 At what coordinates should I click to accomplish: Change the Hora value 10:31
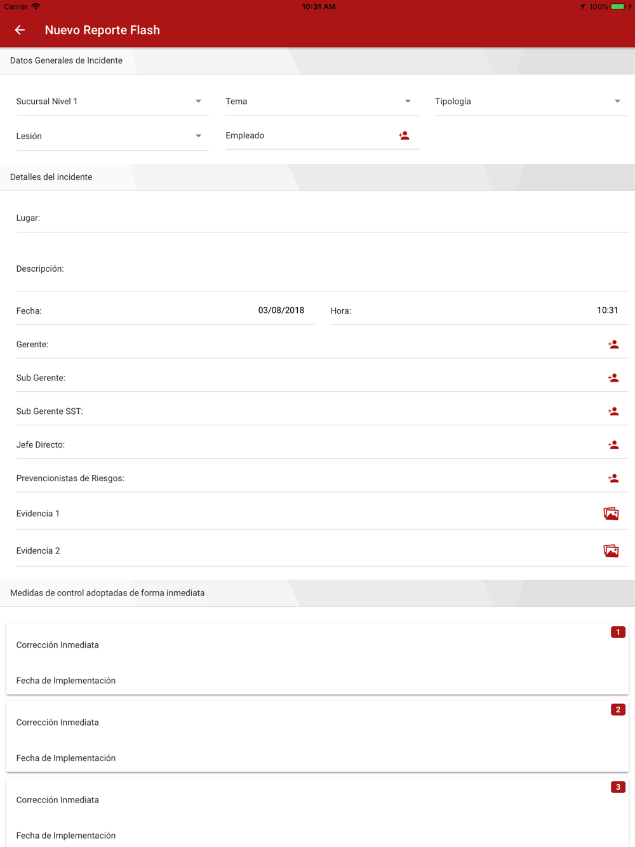[x=607, y=310]
